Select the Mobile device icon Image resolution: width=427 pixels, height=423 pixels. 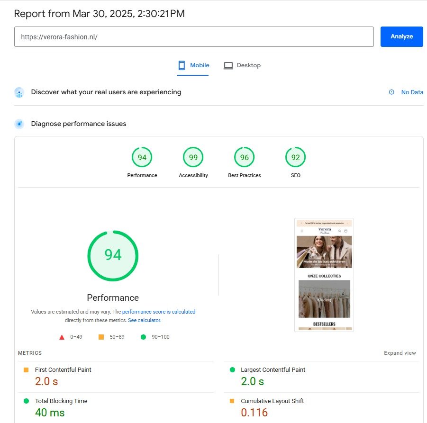(x=181, y=65)
